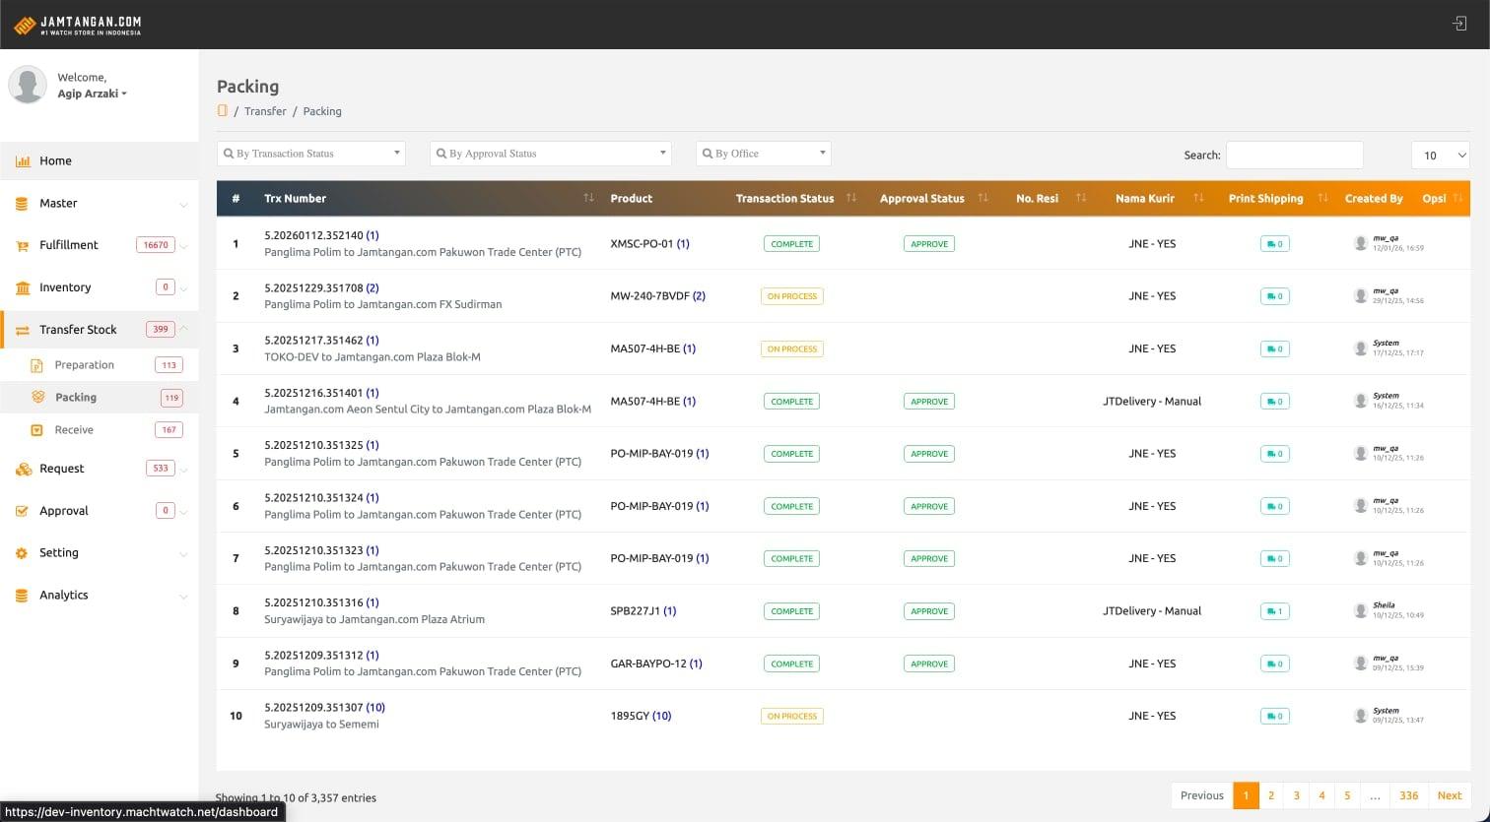Click the logout icon in top bar

tap(1459, 24)
